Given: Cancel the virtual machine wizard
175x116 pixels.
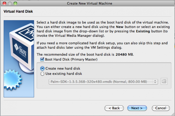Looking at the screenshot, I should (161, 108).
